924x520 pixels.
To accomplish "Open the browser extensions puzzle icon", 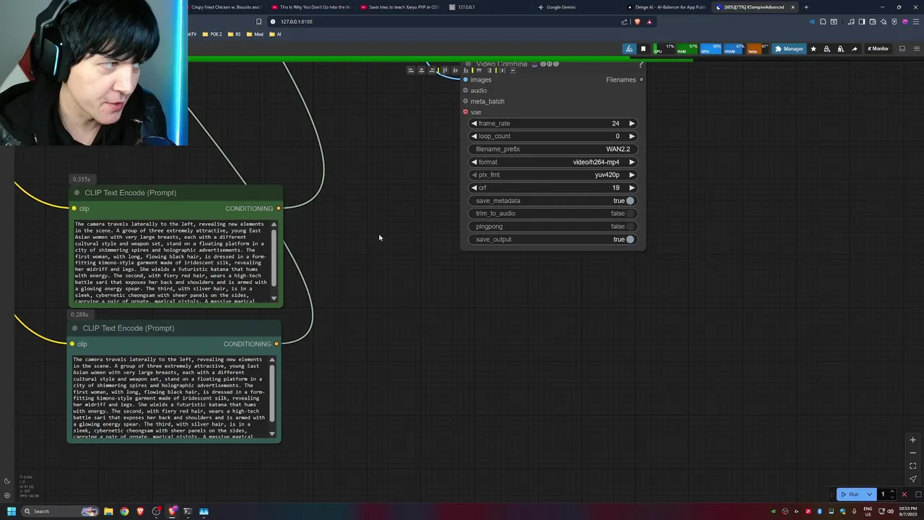I will 822,22.
